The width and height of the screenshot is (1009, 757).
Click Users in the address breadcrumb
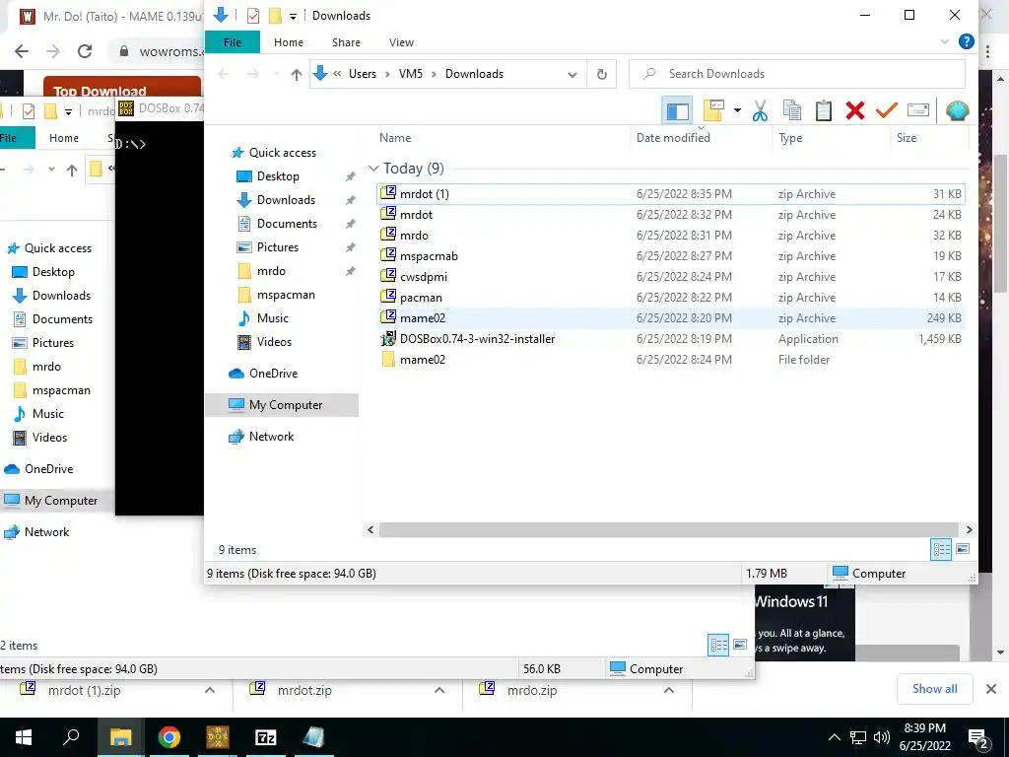tap(363, 74)
